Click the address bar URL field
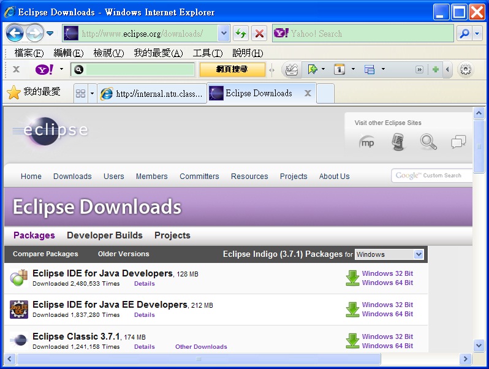489x369 pixels. click(x=140, y=33)
